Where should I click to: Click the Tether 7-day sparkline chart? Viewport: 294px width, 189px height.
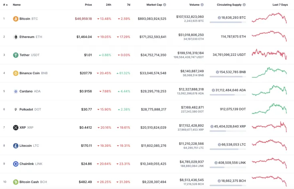(269, 54)
